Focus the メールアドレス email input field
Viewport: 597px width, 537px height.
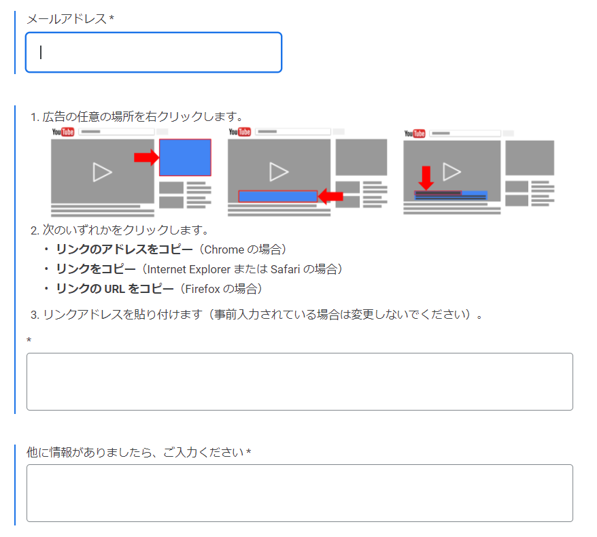pos(154,52)
